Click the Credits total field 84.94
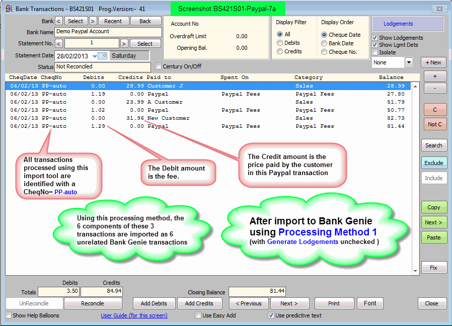The image size is (452, 326). click(x=102, y=291)
